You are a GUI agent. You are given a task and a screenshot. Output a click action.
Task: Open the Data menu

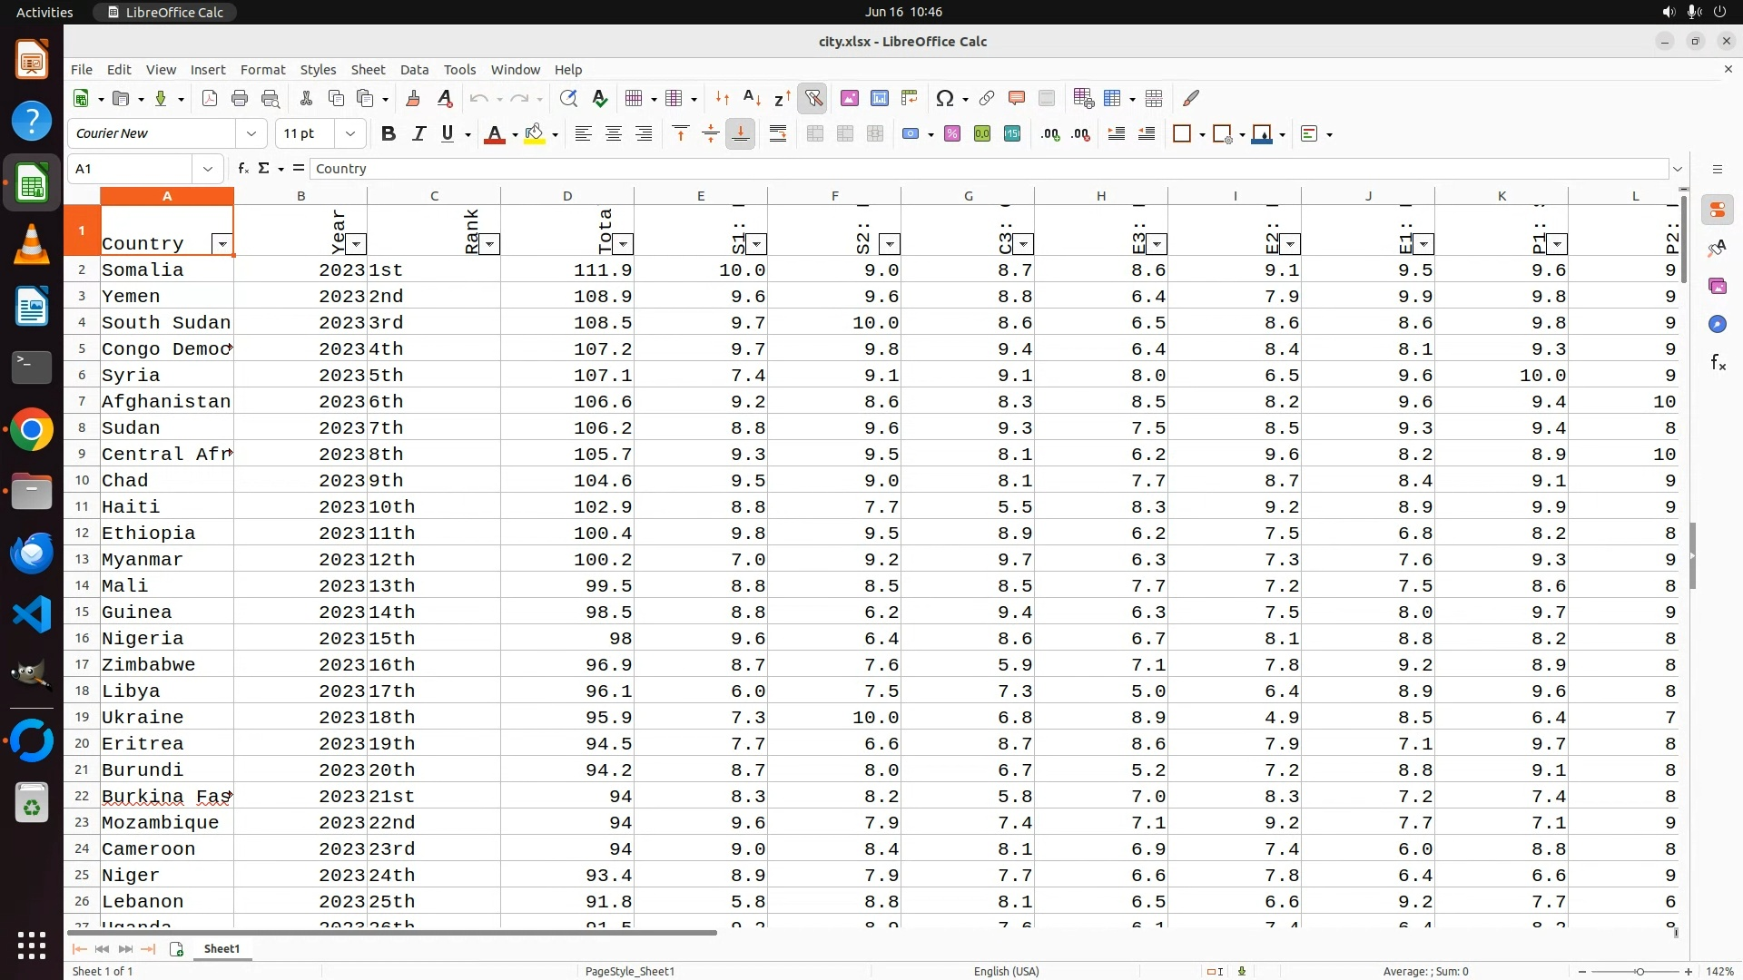click(x=414, y=70)
